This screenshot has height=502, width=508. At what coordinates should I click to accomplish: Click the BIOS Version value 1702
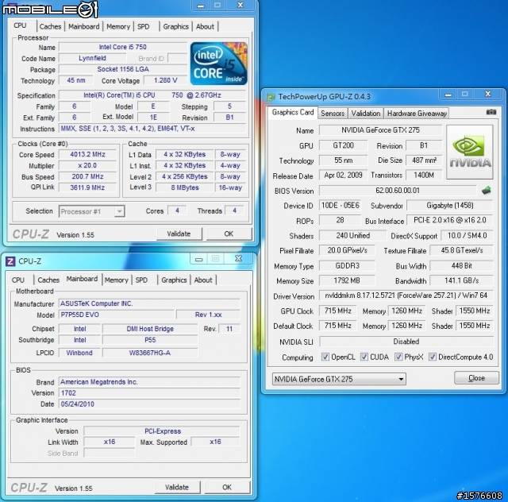[149, 393]
